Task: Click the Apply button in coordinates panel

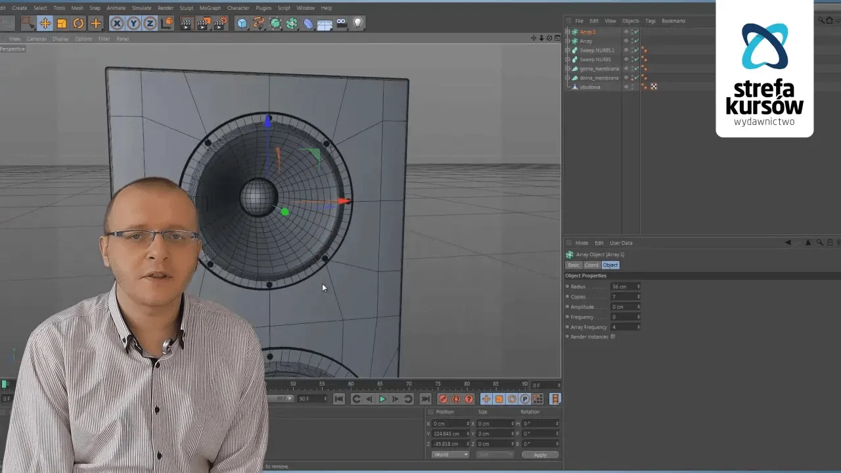Action: (x=539, y=455)
